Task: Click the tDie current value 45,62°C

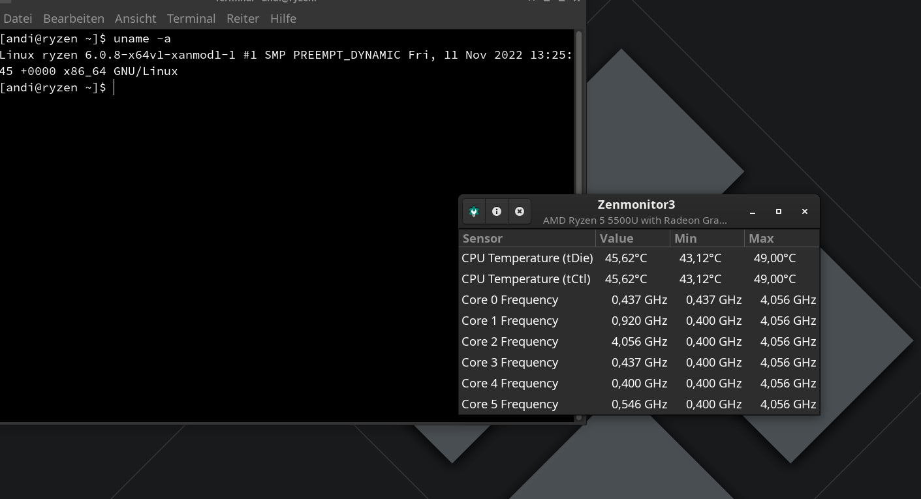Action: (626, 258)
